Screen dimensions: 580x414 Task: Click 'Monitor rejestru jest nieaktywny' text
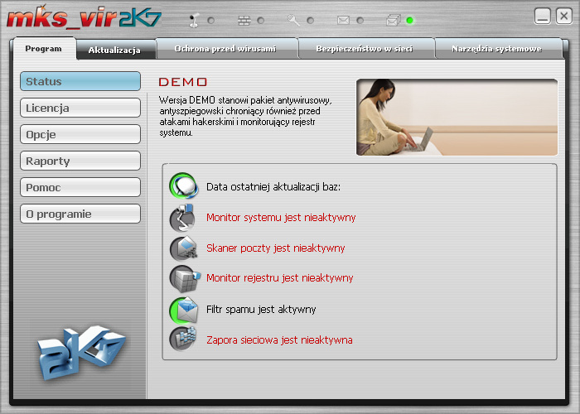click(x=280, y=278)
